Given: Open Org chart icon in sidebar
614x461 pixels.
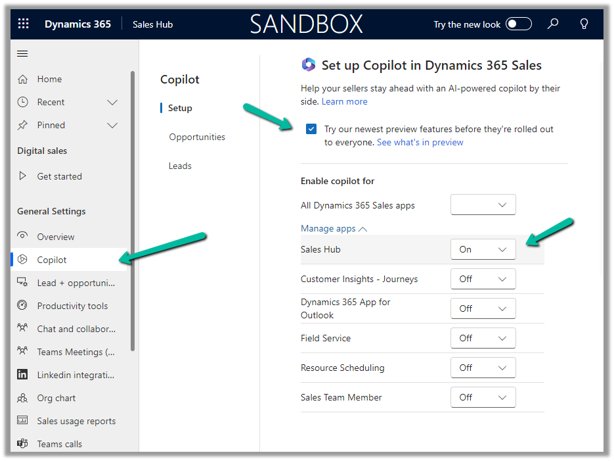Looking at the screenshot, I should [x=23, y=398].
